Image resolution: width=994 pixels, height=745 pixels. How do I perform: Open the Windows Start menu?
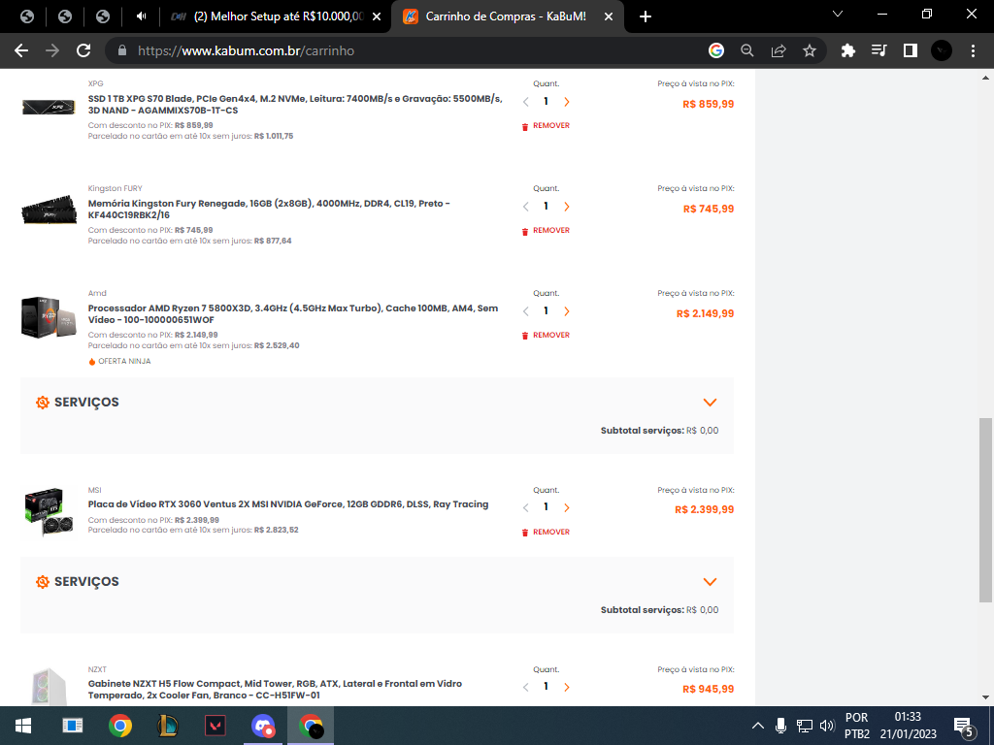click(x=23, y=726)
